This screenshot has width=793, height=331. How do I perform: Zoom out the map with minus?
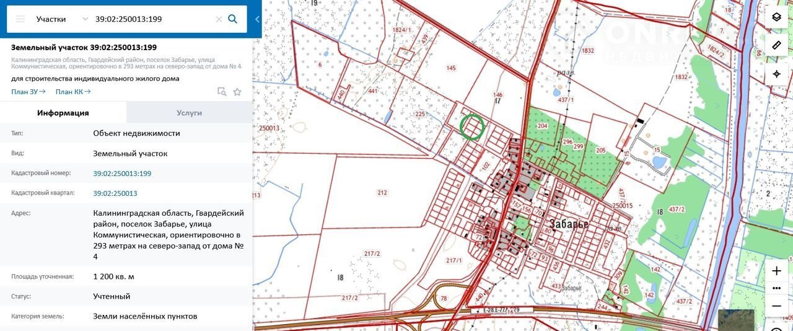[776, 306]
